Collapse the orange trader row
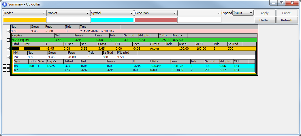 [8, 49]
